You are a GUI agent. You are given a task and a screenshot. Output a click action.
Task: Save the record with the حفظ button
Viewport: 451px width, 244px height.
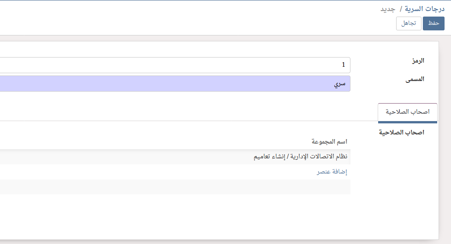433,23
